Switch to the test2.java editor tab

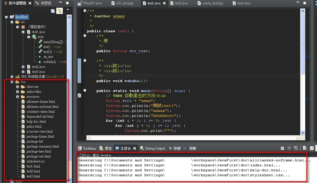pos(181,3)
